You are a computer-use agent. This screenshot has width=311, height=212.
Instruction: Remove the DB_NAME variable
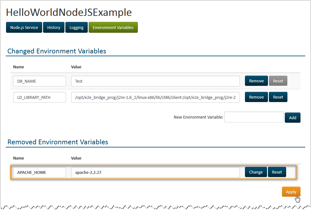[x=256, y=81]
